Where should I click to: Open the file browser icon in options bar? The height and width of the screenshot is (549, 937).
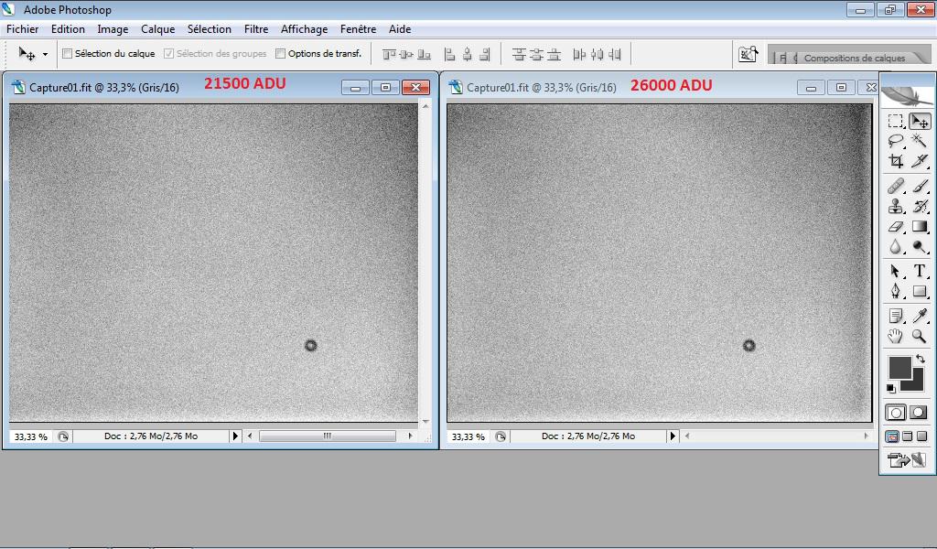click(x=749, y=54)
